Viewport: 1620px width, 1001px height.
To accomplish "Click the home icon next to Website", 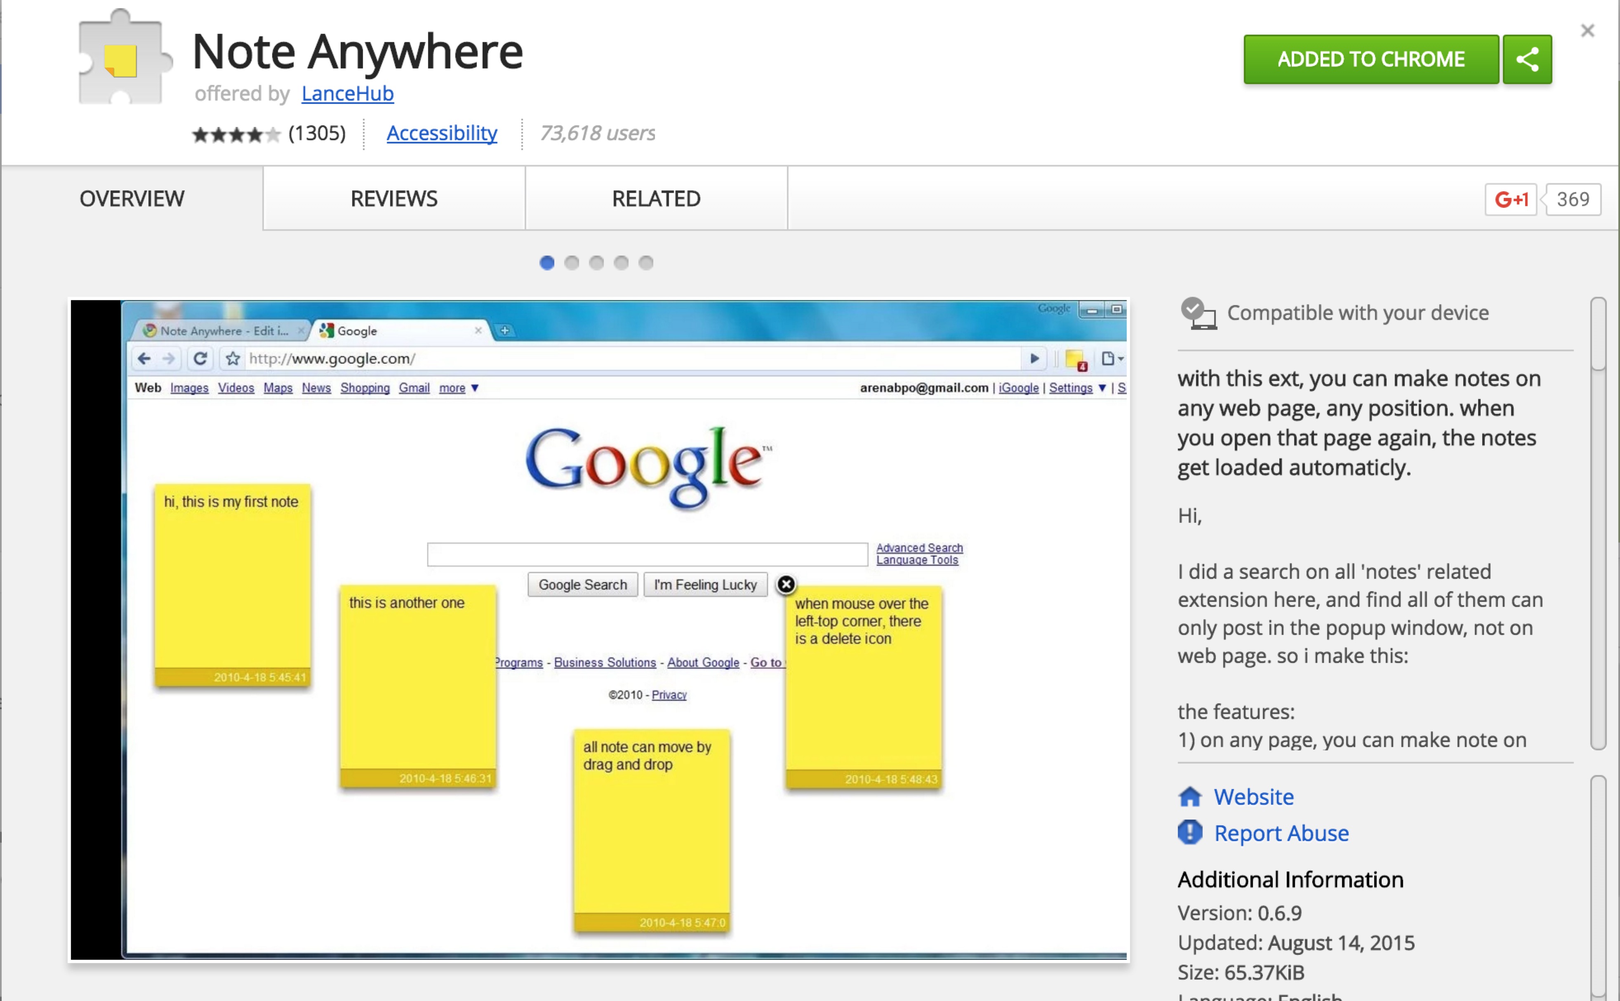I will (1190, 797).
